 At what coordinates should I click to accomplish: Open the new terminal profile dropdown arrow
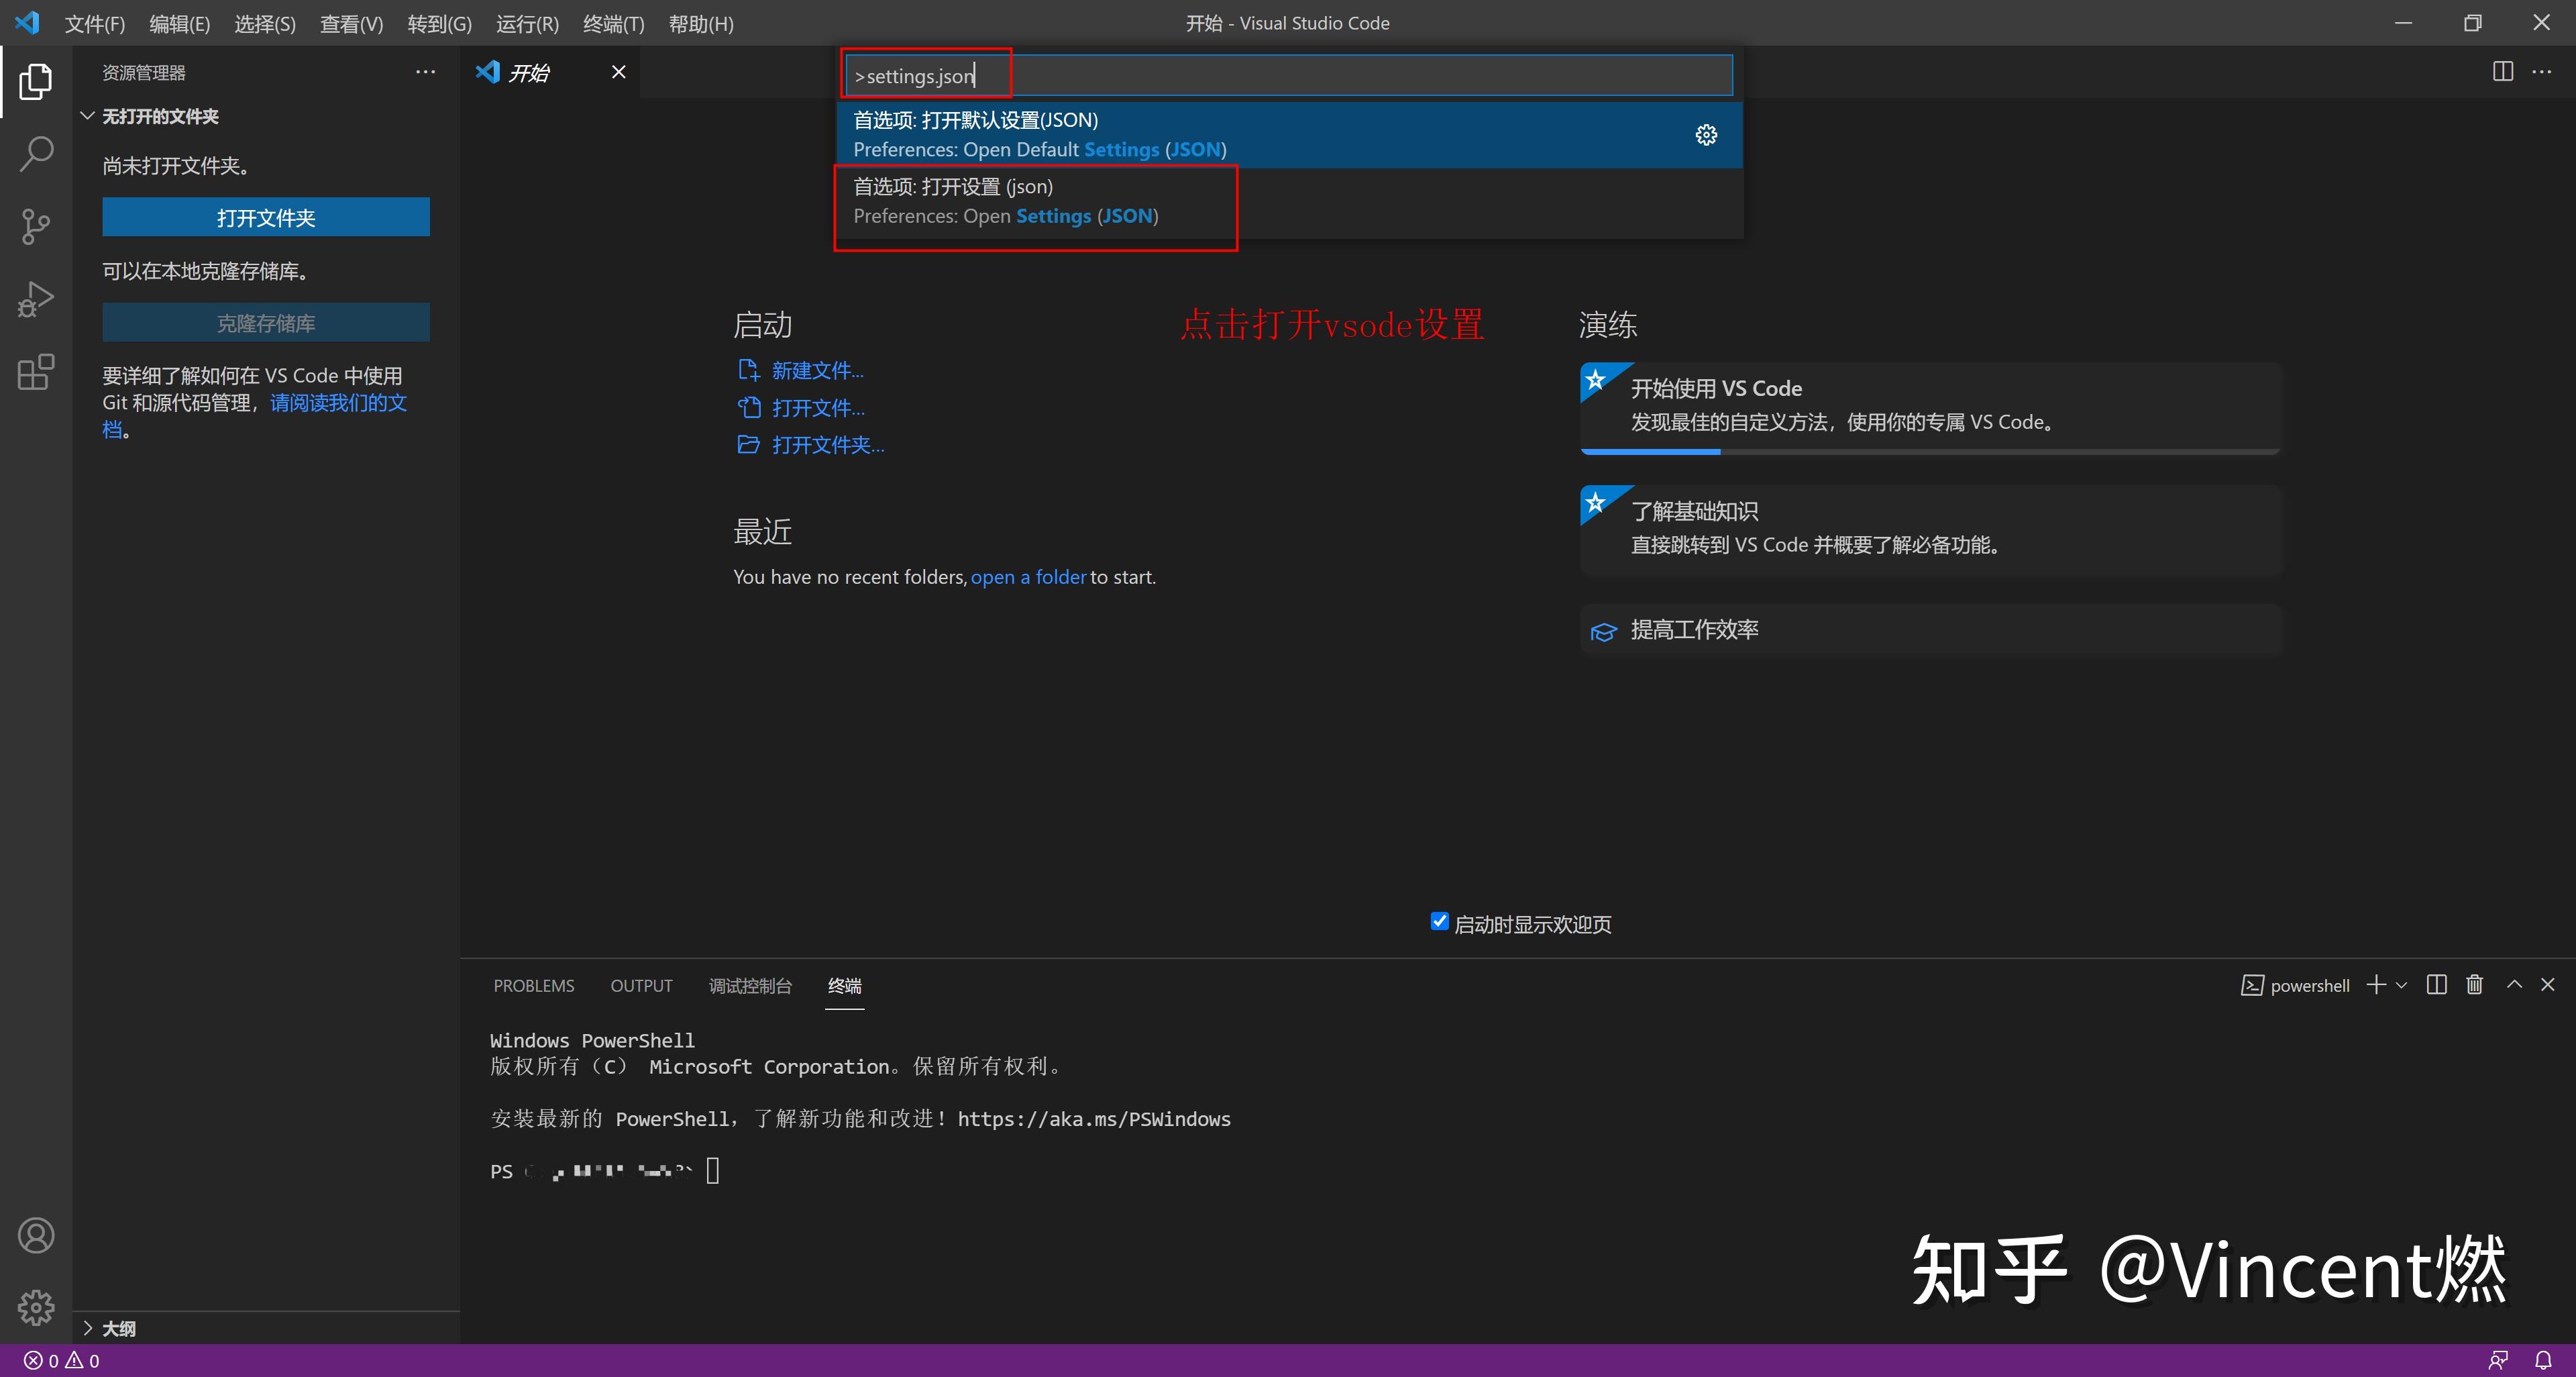click(2400, 985)
